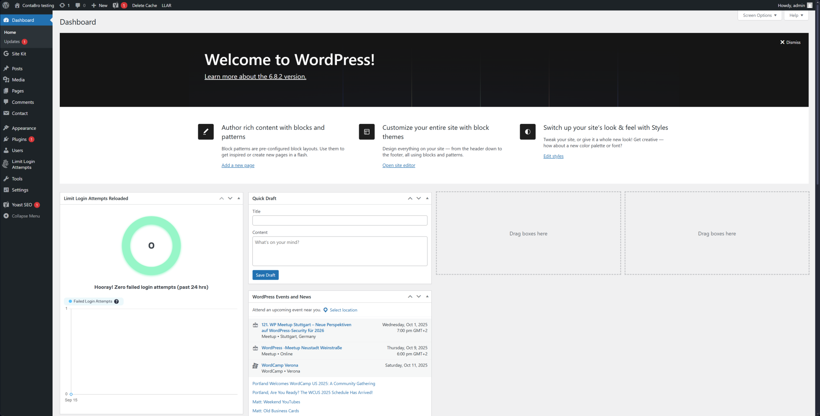Click Delete Cache in admin bar
Image resolution: width=820 pixels, height=416 pixels.
tap(144, 6)
